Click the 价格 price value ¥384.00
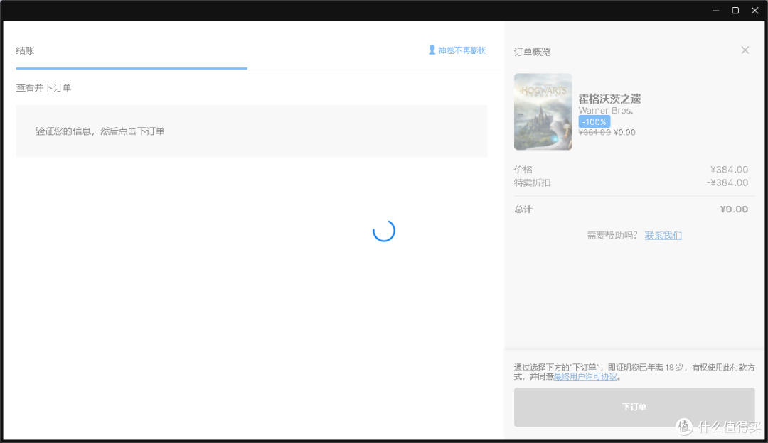Screen dimensions: 768x443 point(730,170)
